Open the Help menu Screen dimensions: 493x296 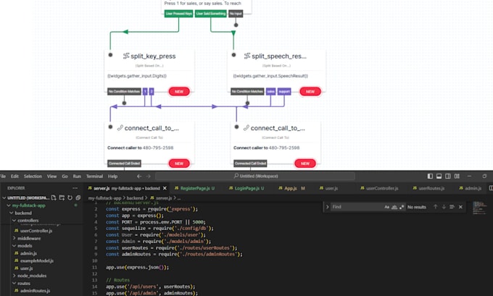pyautogui.click(x=113, y=176)
